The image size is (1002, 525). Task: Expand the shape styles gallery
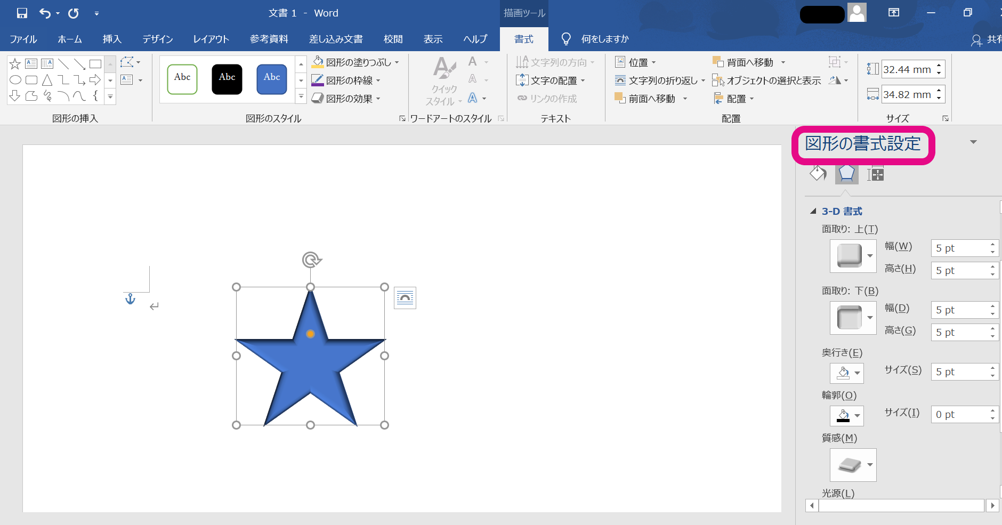click(x=301, y=96)
